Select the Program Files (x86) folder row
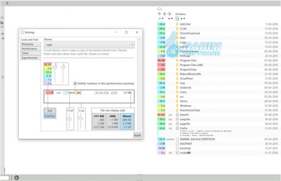281x181 pixels. pos(218,65)
